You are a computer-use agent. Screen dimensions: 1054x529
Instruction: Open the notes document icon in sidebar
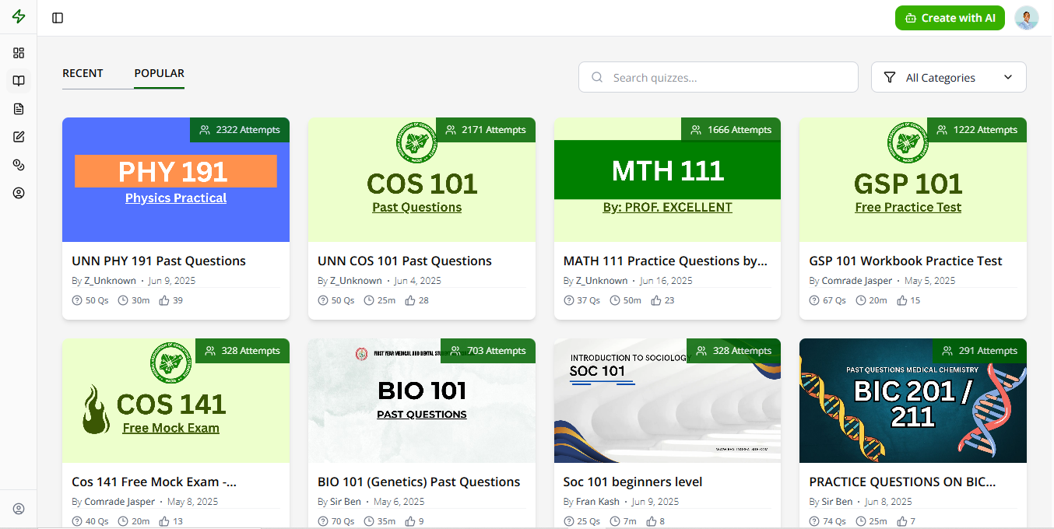point(19,109)
